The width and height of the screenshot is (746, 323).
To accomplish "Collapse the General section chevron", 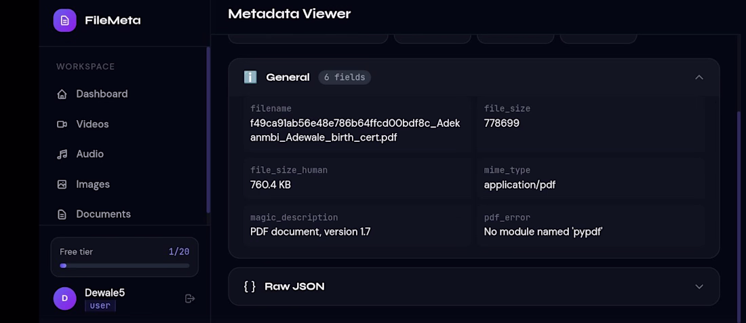I will point(699,77).
